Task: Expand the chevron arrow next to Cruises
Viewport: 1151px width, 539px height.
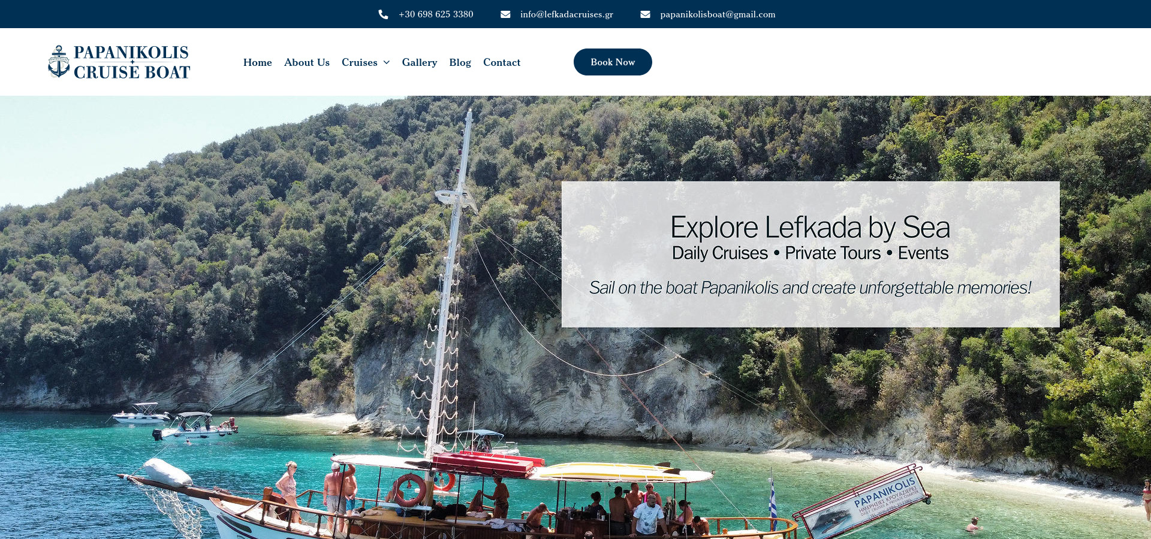Action: click(387, 62)
